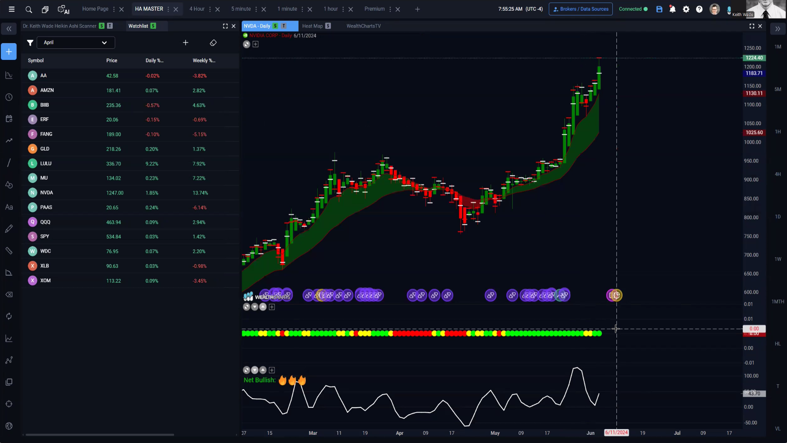Hide the main price pane toggle icon
The height and width of the screenshot is (443, 787).
[246, 44]
